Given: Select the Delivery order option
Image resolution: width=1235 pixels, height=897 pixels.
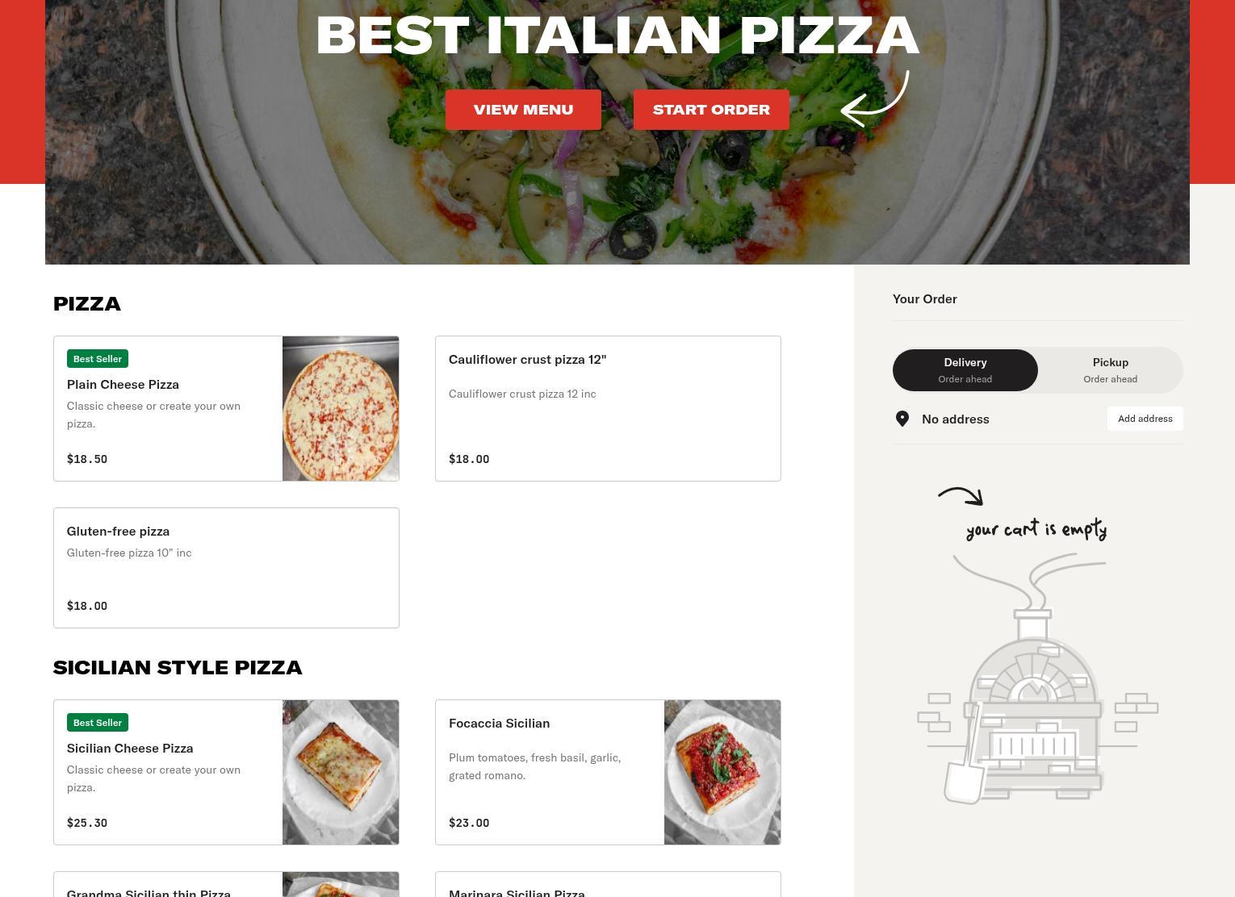Looking at the screenshot, I should point(965,370).
